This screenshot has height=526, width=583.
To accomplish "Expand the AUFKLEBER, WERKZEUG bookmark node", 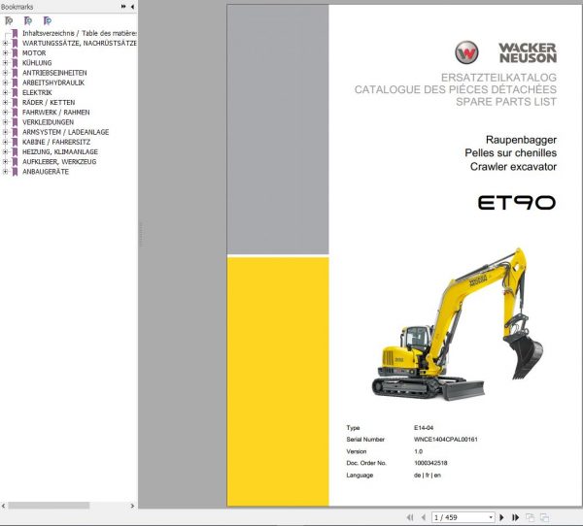I will pos(5,162).
